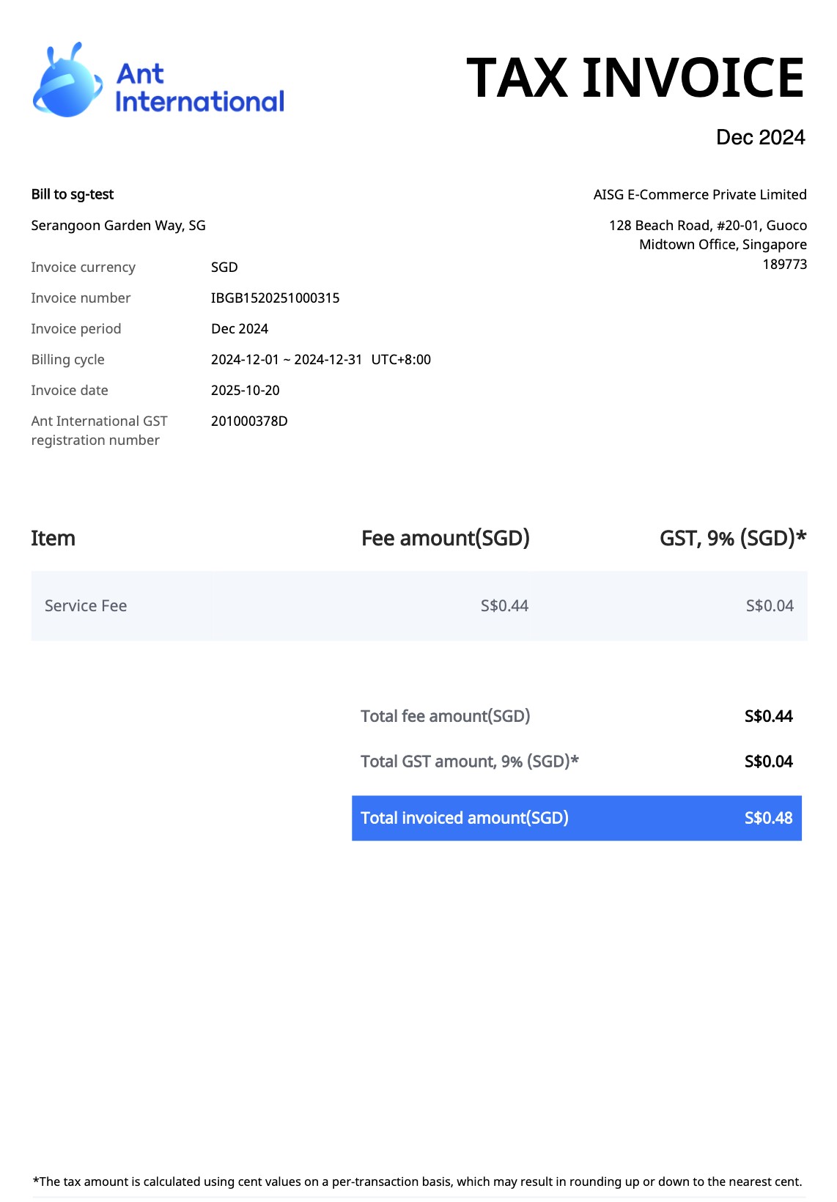Viewport: 837px width, 1202px height.
Task: Click the Total fee amount(SGD) label
Action: [x=445, y=716]
